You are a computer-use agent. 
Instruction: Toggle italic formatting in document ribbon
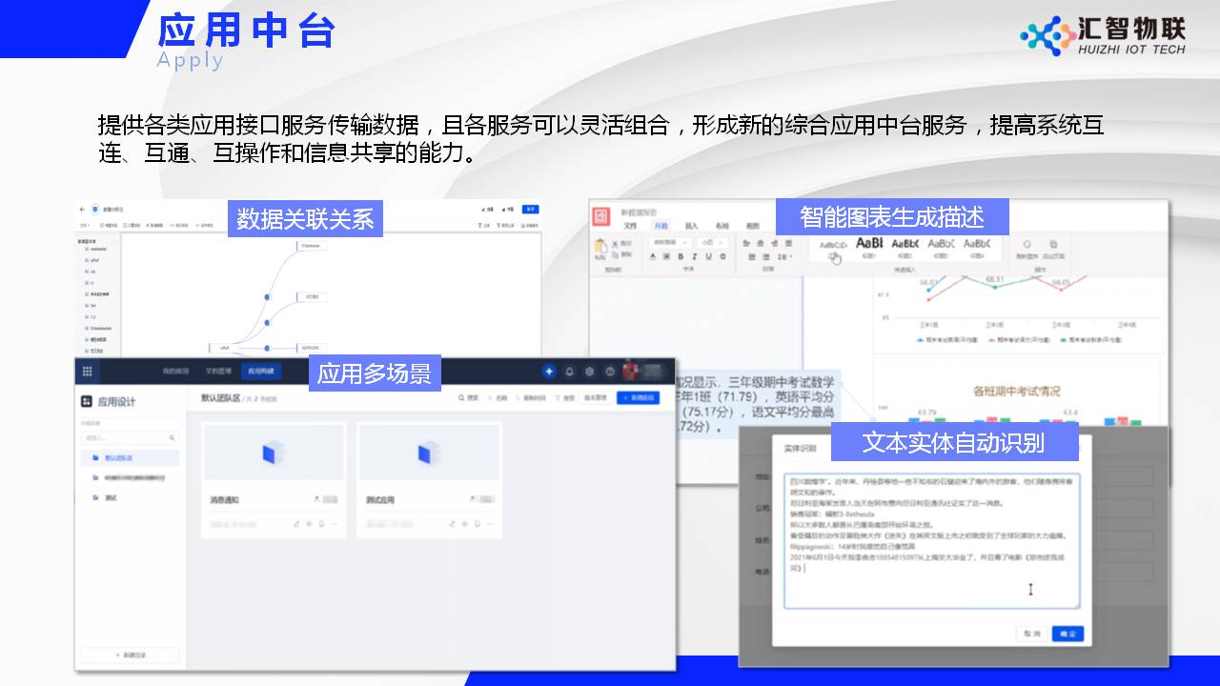pyautogui.click(x=695, y=257)
